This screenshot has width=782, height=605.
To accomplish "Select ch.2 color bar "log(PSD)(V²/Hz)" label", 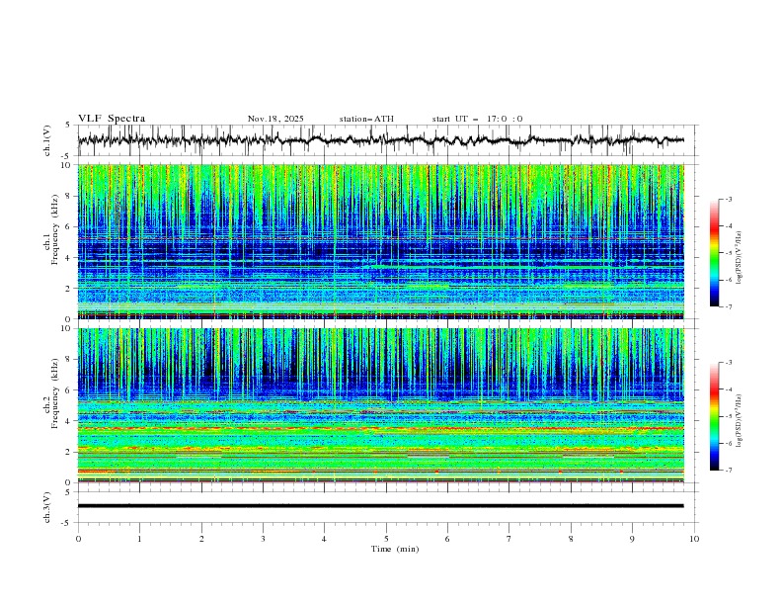I will pos(740,420).
